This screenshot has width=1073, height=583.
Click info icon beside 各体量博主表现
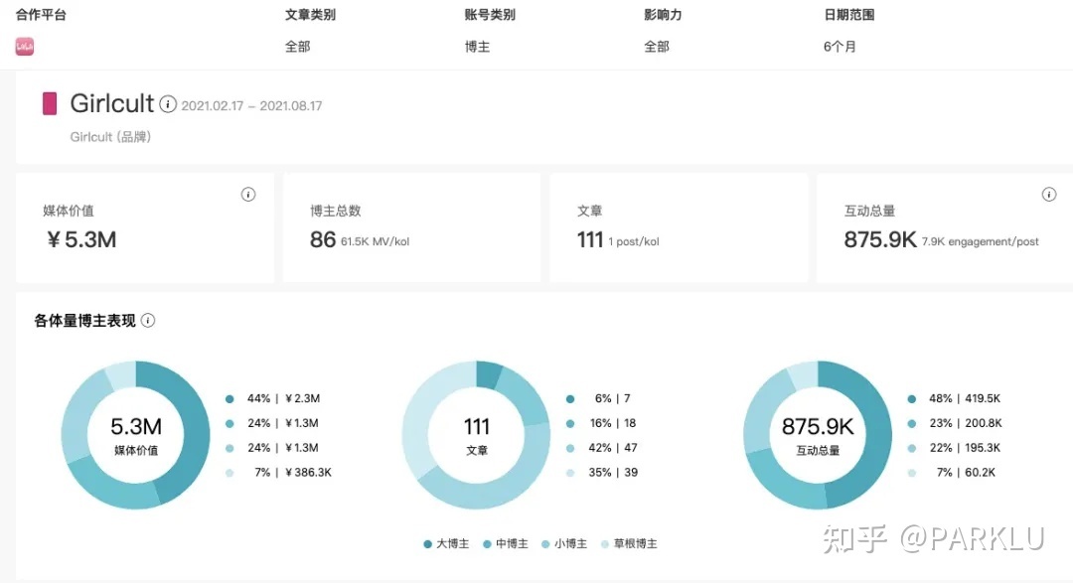148,321
